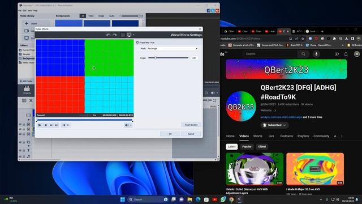
Task: Open YouTube notifications bell
Action: tap(346, 54)
